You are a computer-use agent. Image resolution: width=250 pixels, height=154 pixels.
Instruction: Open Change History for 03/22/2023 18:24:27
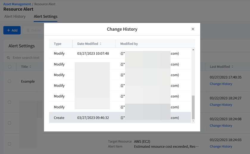pyautogui.click(x=221, y=105)
